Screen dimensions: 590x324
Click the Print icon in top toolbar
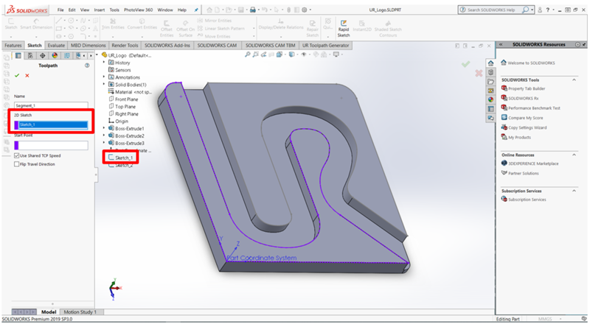253,10
